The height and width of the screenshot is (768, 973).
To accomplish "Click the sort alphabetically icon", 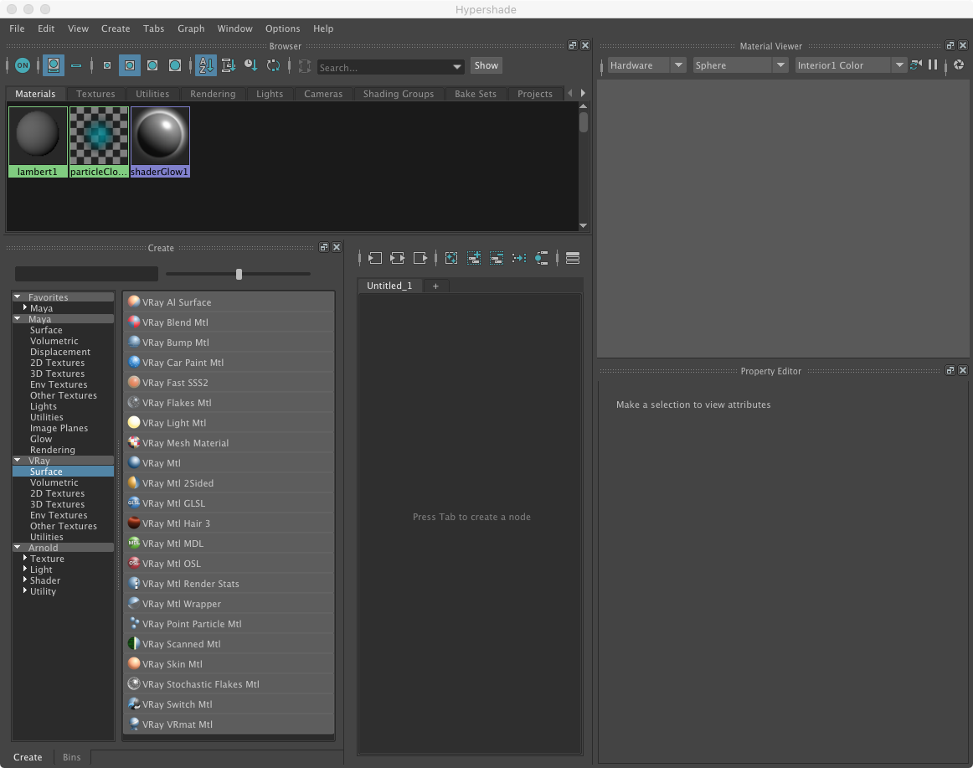I will point(206,65).
